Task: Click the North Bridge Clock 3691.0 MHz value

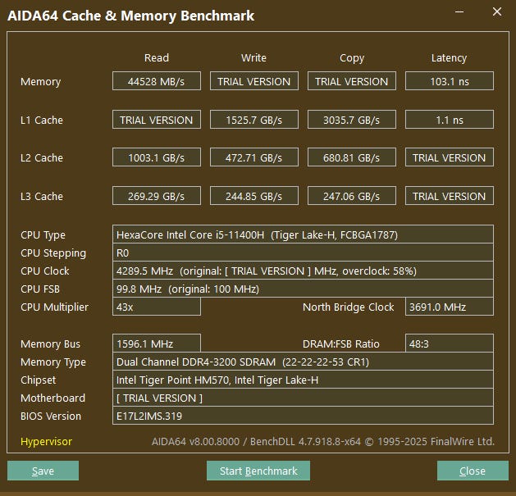Action: [x=449, y=307]
